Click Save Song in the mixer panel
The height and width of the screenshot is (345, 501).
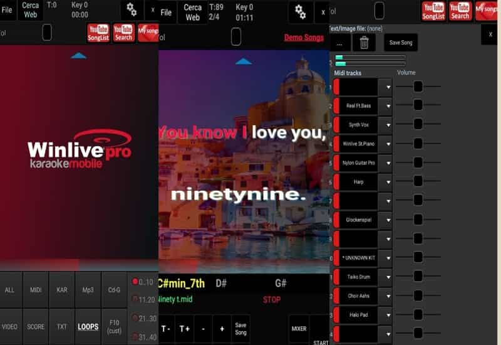(401, 43)
